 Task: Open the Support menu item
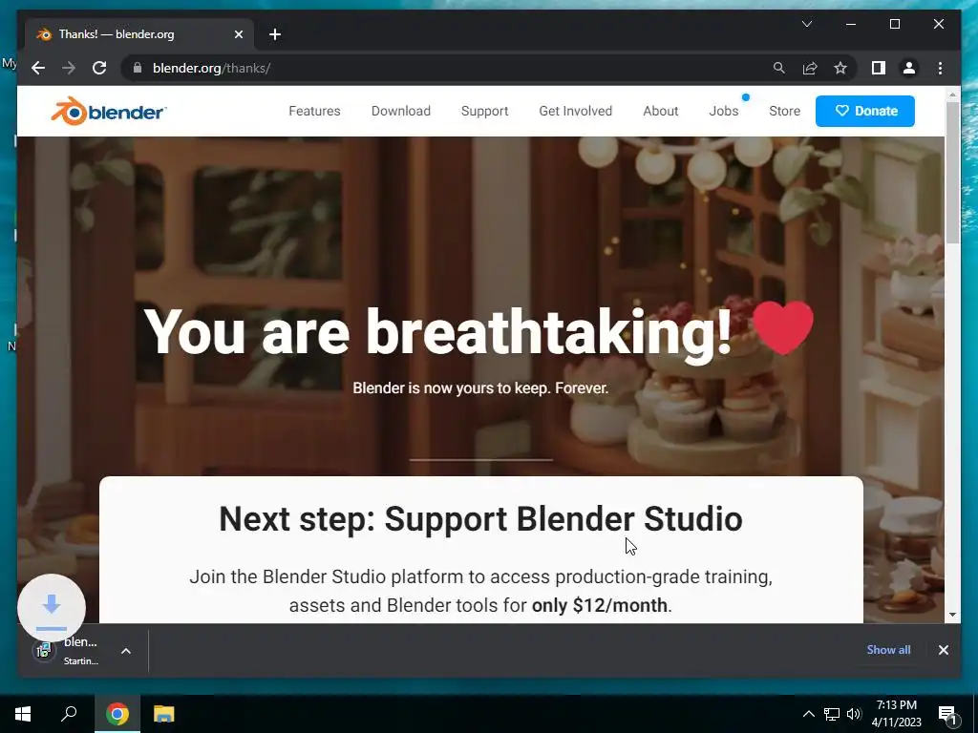tap(484, 111)
